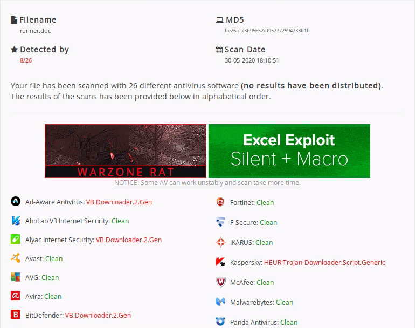
Task: Click the 8/26 detection count
Action: (26, 60)
